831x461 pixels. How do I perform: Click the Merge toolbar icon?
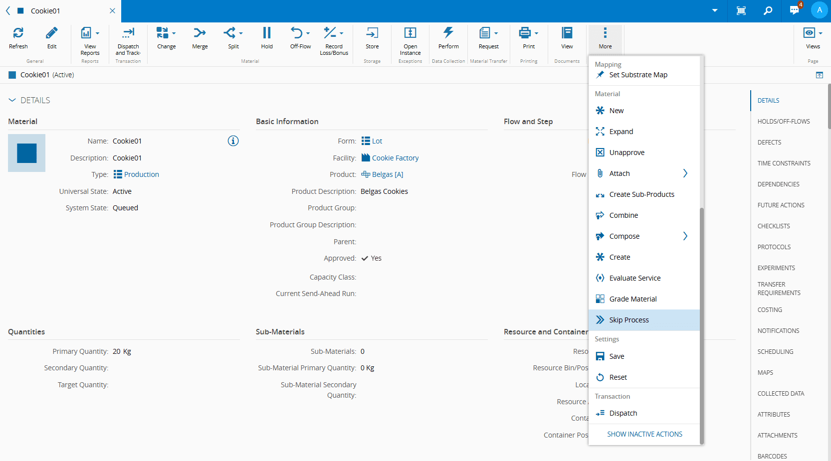[x=200, y=33]
